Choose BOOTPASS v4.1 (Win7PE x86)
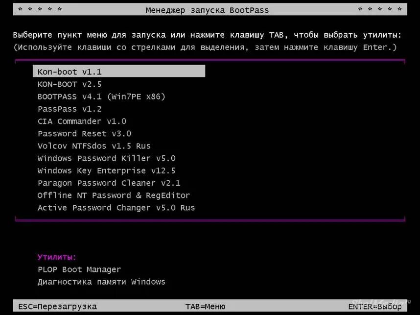Screen dimensions: 420x315 101,97
